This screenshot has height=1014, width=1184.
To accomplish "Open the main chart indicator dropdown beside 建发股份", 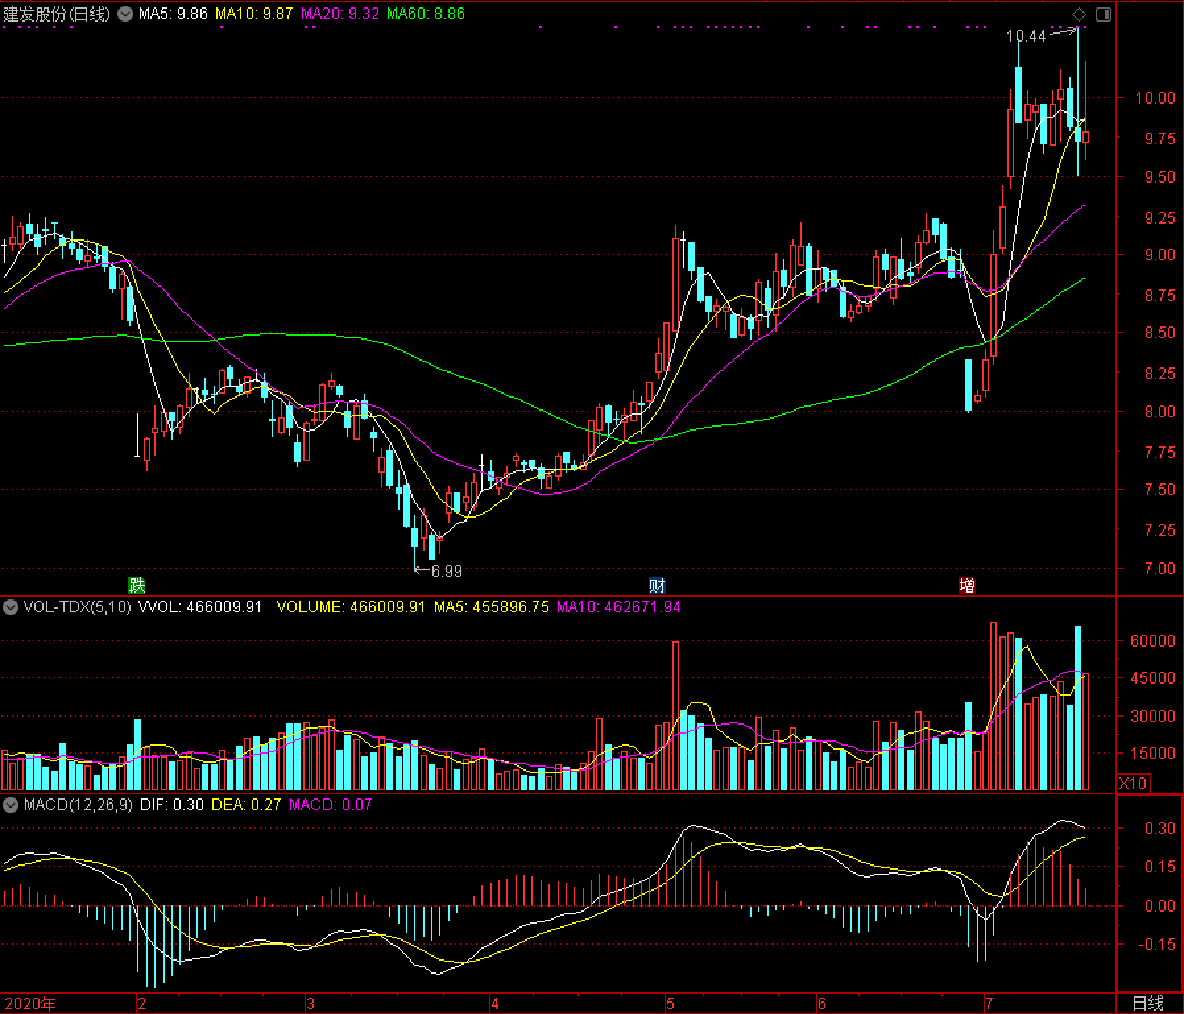I will tap(125, 14).
